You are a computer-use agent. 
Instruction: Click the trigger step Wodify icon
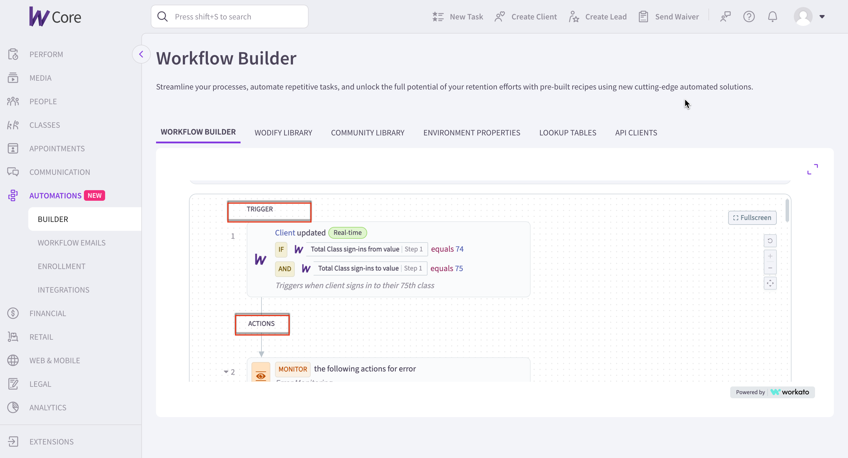point(260,259)
